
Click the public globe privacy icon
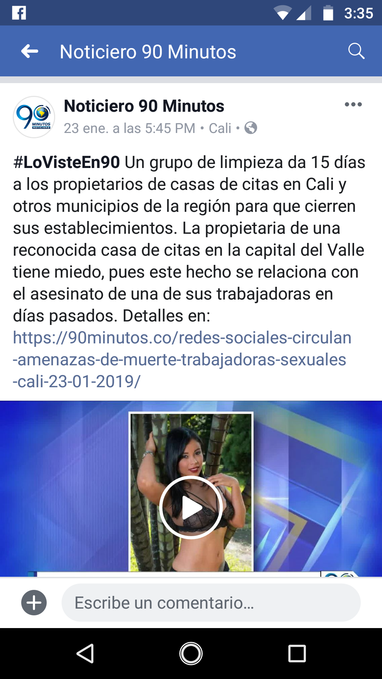click(251, 128)
